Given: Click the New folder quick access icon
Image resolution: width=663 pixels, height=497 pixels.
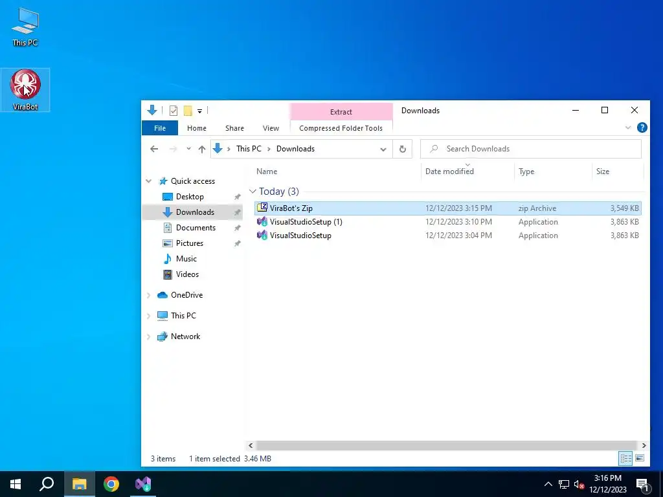Looking at the screenshot, I should pos(188,111).
